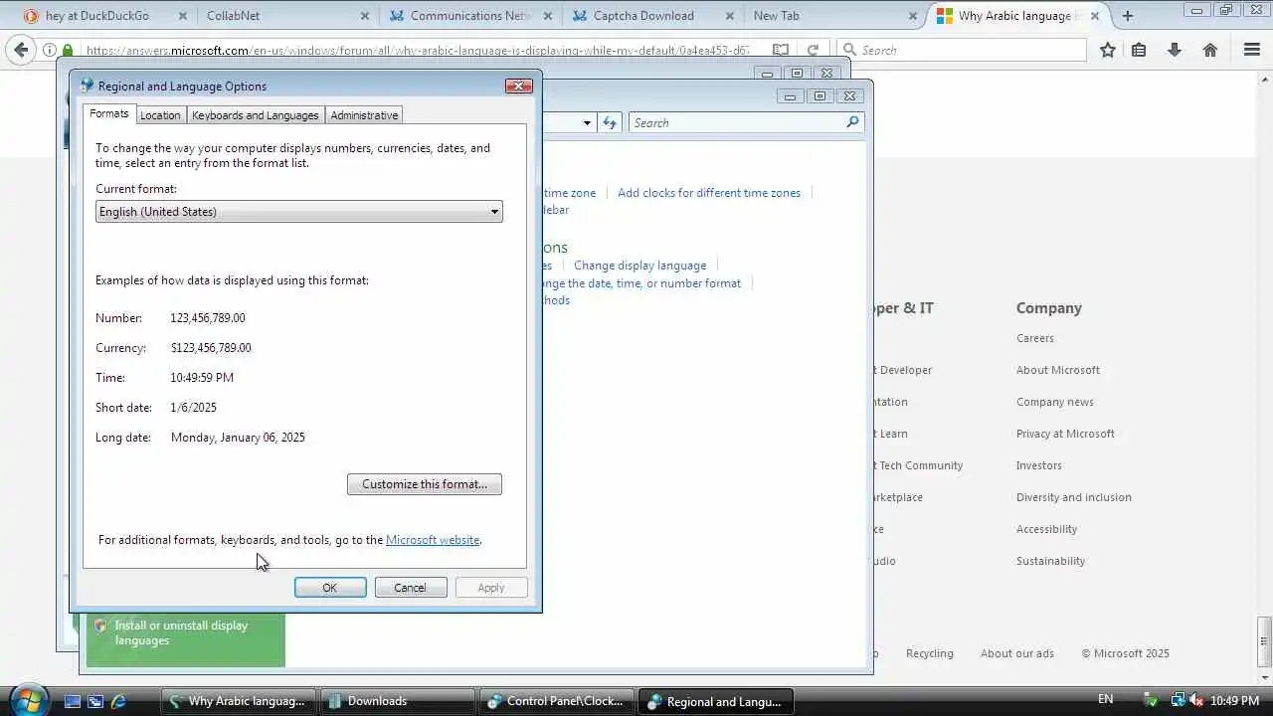This screenshot has height=716, width=1273.
Task: Switch to hey at DuckDuckGo browser tab
Action: tap(98, 16)
